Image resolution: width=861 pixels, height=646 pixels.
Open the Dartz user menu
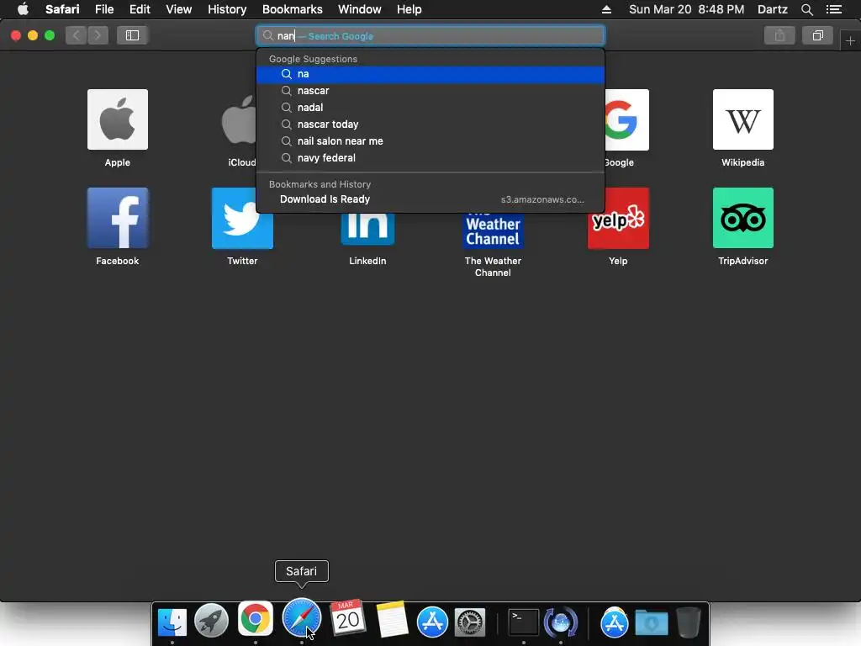coord(773,9)
